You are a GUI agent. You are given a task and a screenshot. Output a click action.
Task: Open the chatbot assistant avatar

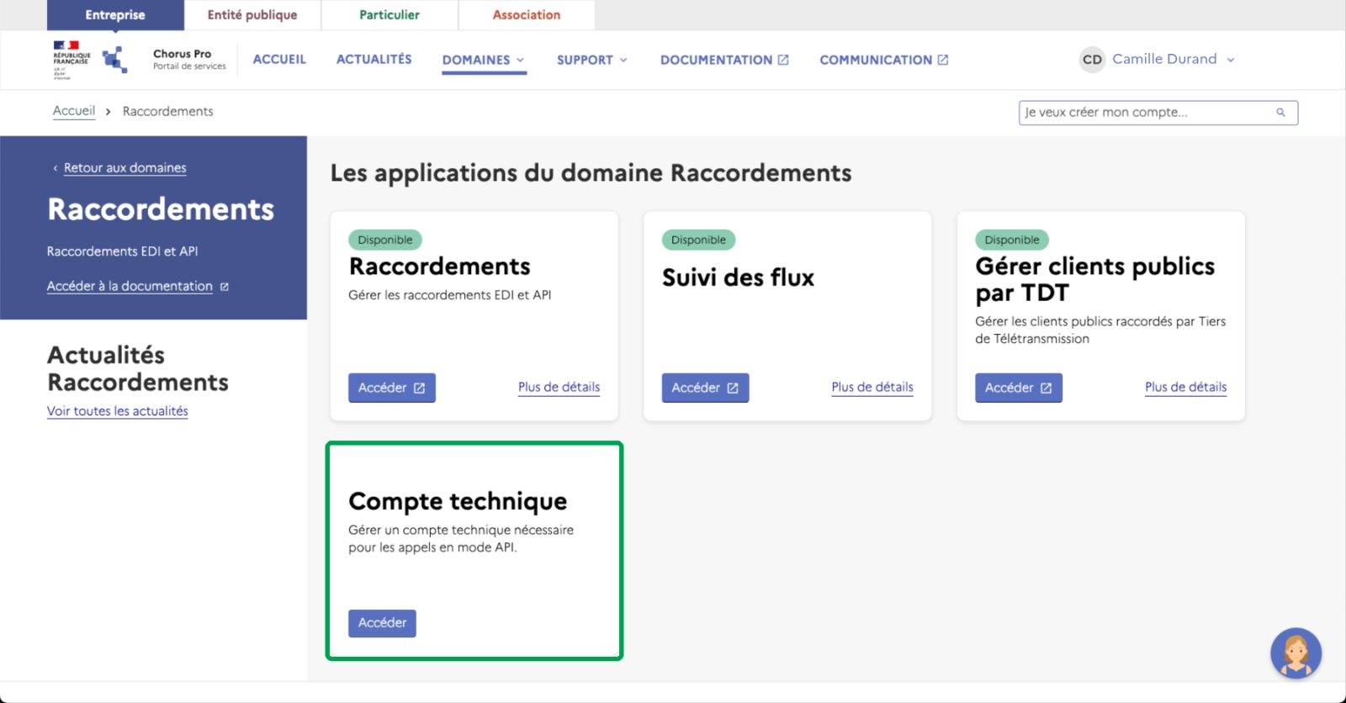tap(1296, 653)
